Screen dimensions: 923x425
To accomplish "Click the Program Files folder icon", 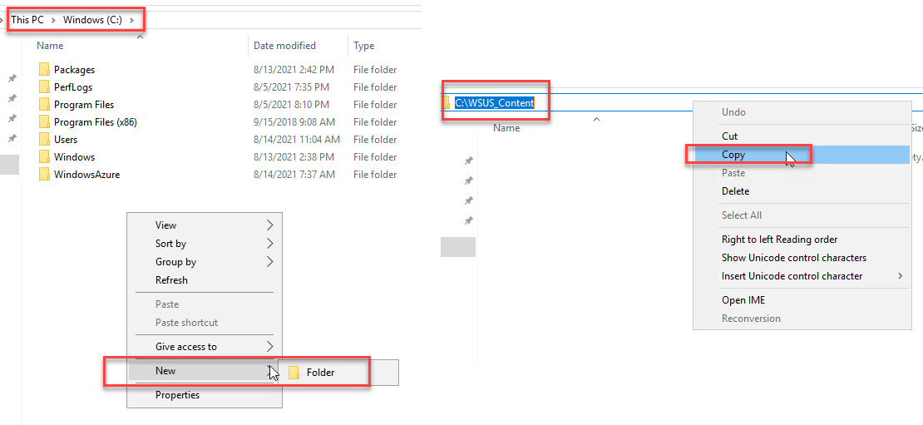I will [x=44, y=105].
